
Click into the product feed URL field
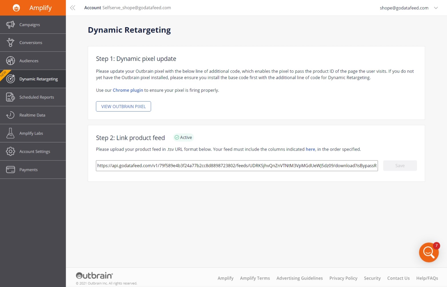(237, 166)
